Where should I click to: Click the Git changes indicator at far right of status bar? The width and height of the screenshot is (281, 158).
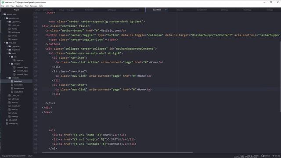point(276,156)
